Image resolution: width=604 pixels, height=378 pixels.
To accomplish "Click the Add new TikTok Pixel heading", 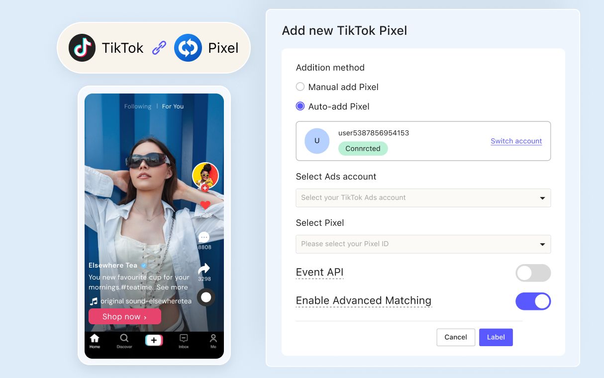I will coord(344,30).
